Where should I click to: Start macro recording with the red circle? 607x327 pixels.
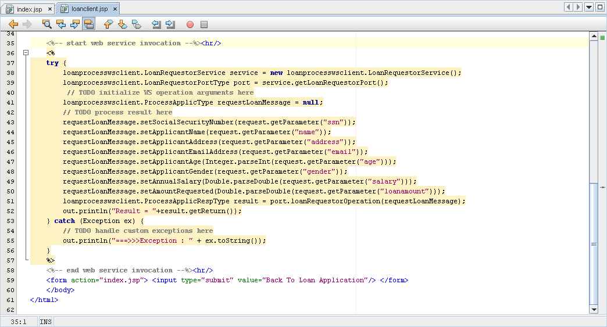coord(190,24)
